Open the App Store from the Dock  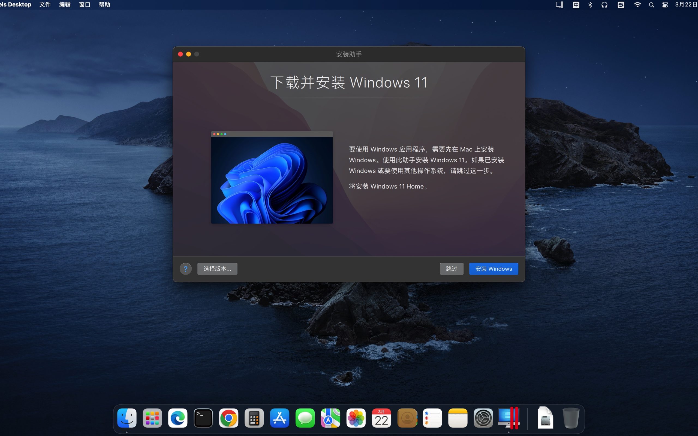coord(279,417)
